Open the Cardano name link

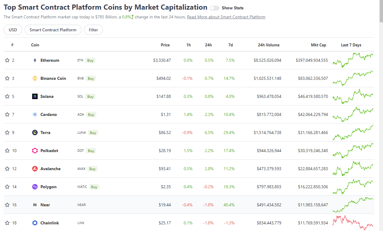[x=49, y=114]
